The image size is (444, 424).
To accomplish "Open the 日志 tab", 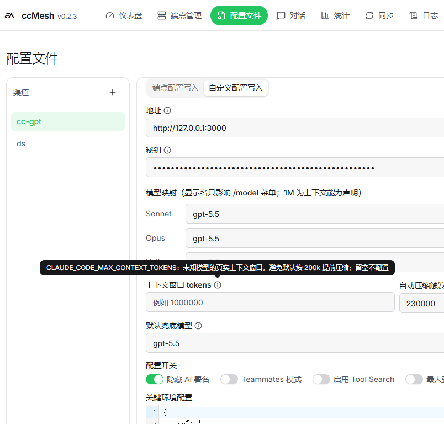I will pyautogui.click(x=424, y=15).
